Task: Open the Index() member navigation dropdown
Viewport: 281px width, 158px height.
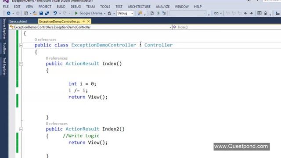Action: (x=227, y=27)
